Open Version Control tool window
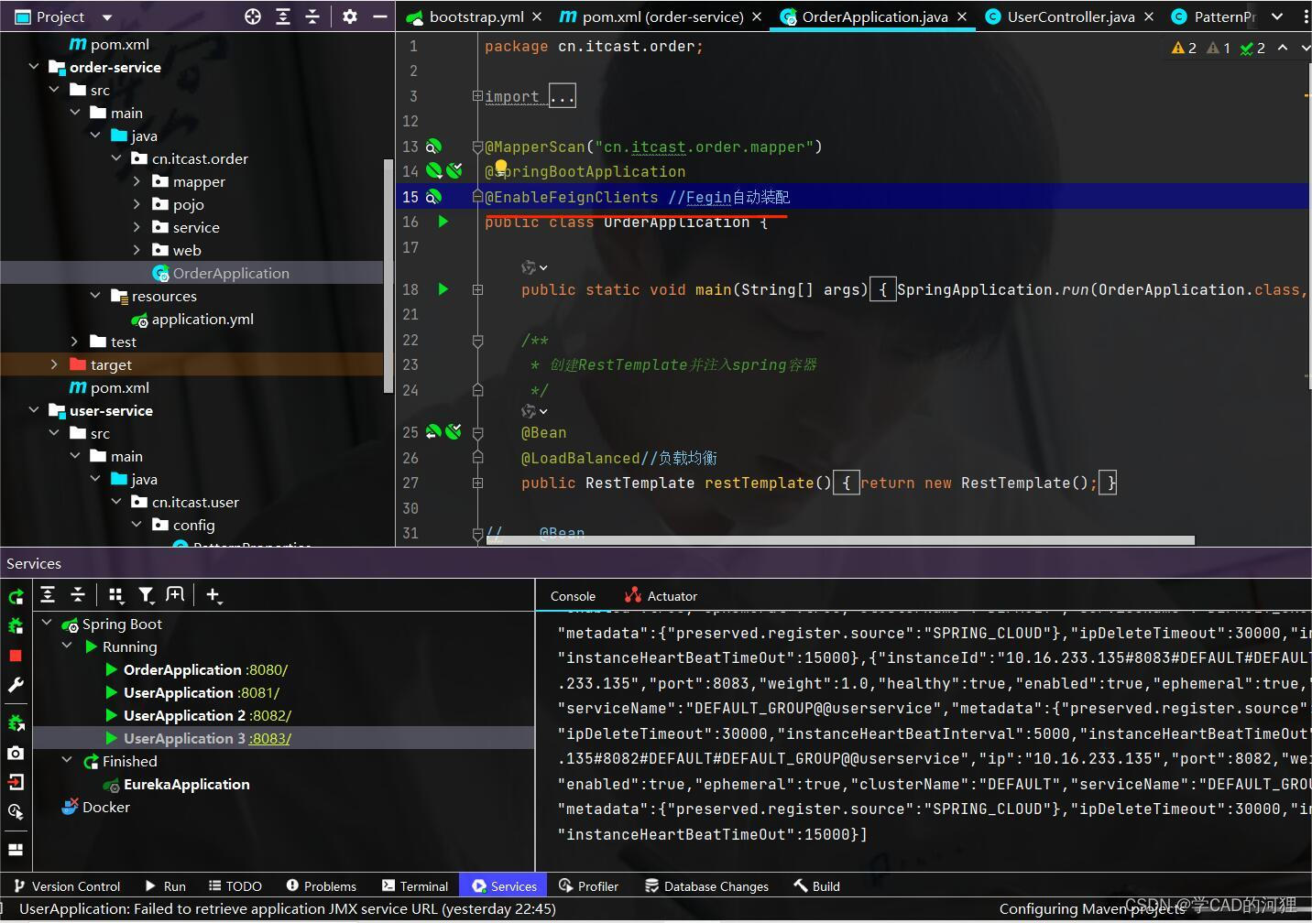 [67, 886]
